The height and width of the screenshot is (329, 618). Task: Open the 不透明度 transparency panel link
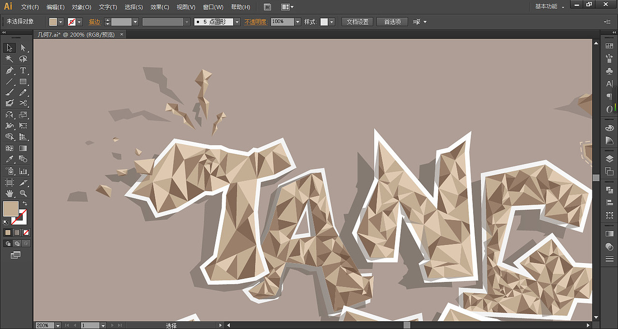[x=255, y=22]
